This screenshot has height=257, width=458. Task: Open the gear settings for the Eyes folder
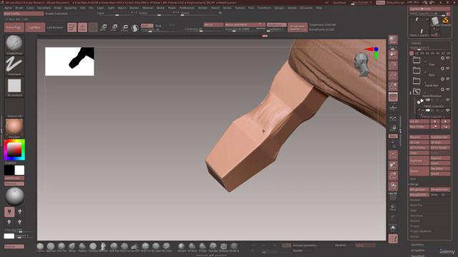point(442,69)
